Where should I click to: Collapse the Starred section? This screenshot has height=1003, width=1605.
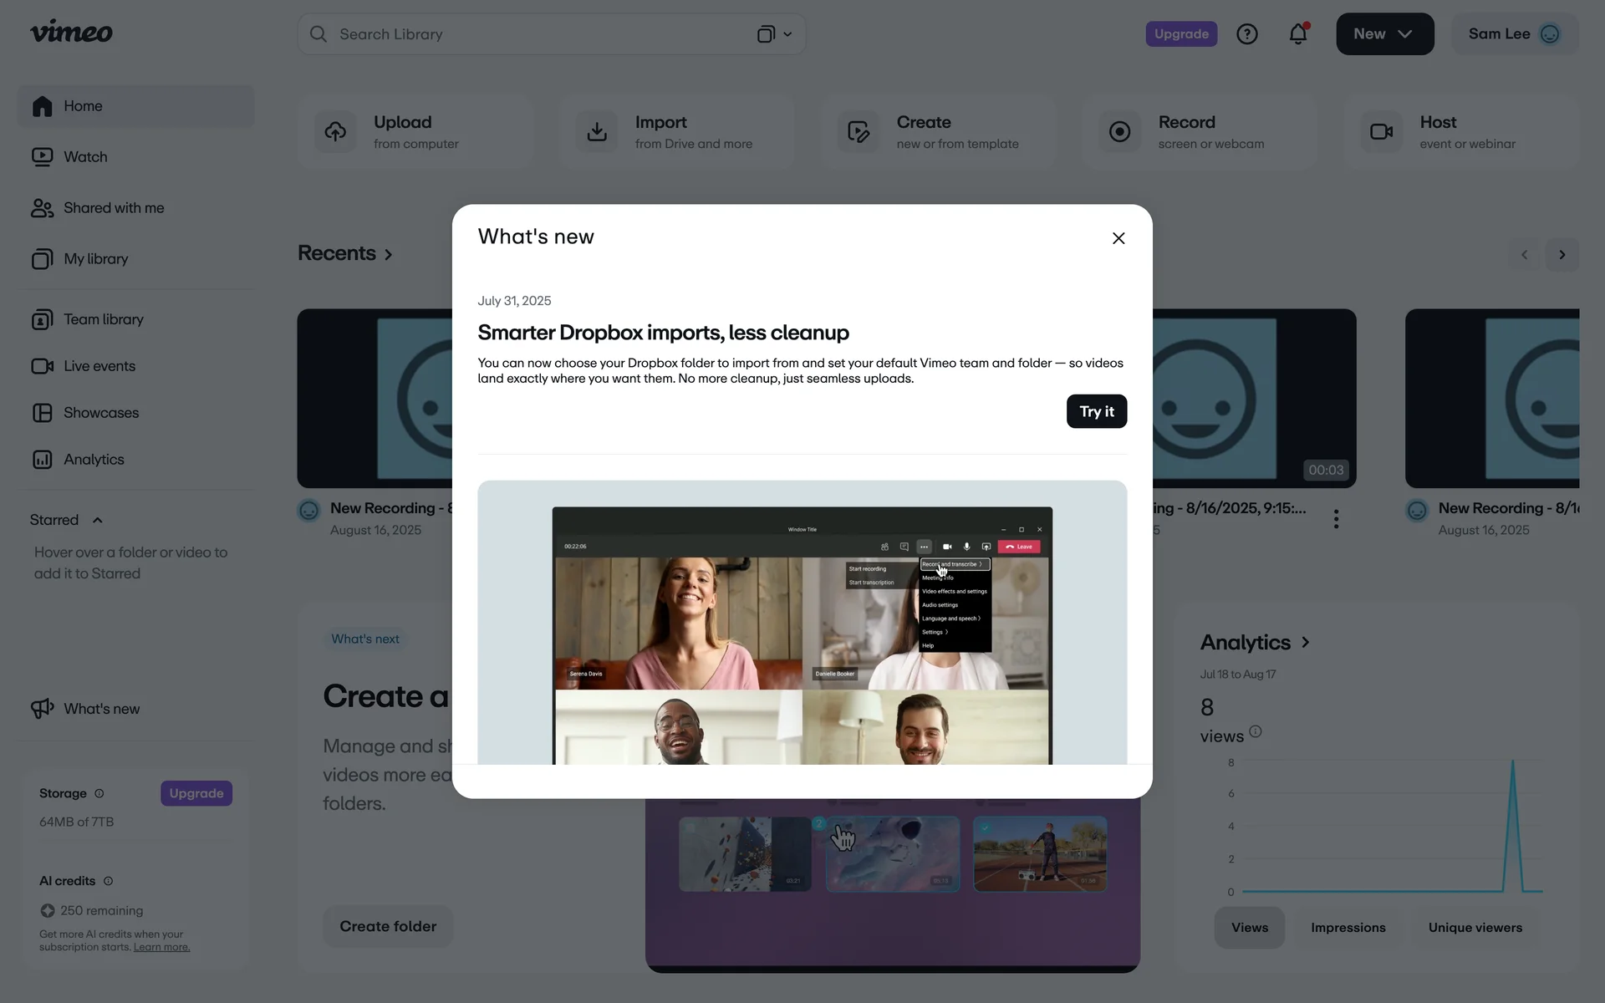pyautogui.click(x=98, y=520)
